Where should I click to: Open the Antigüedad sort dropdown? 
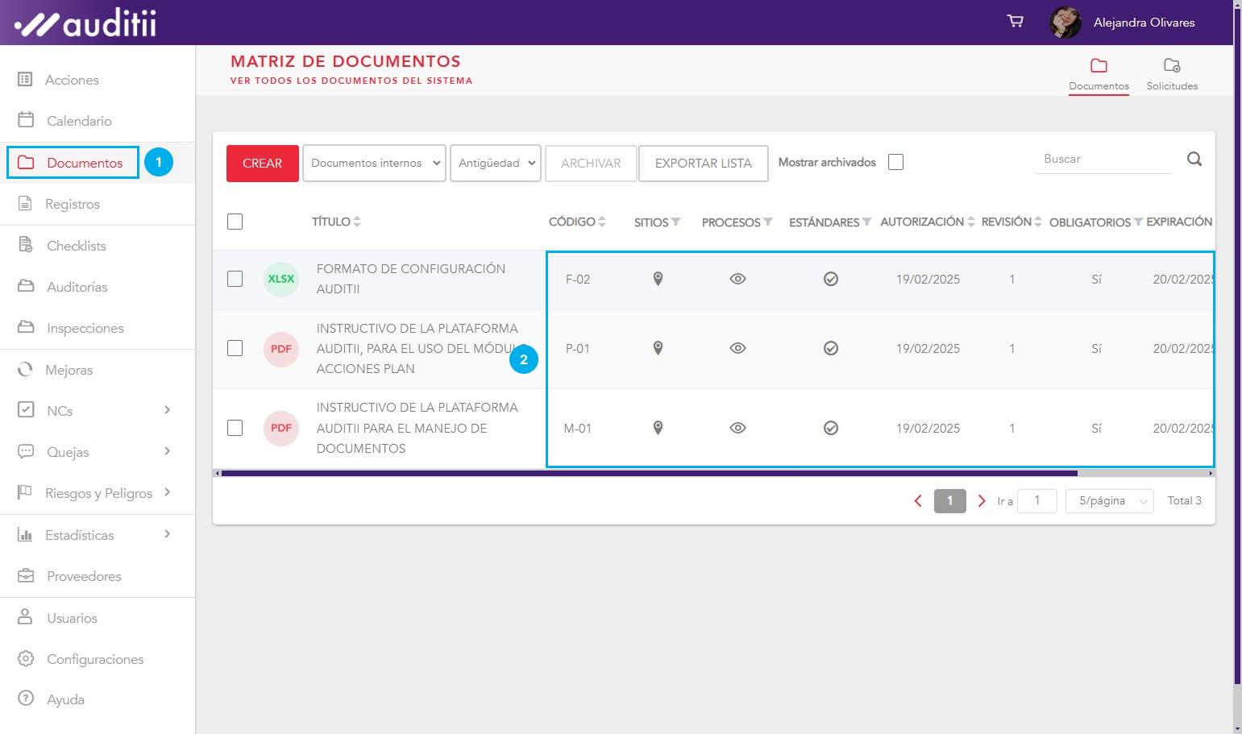(x=495, y=163)
